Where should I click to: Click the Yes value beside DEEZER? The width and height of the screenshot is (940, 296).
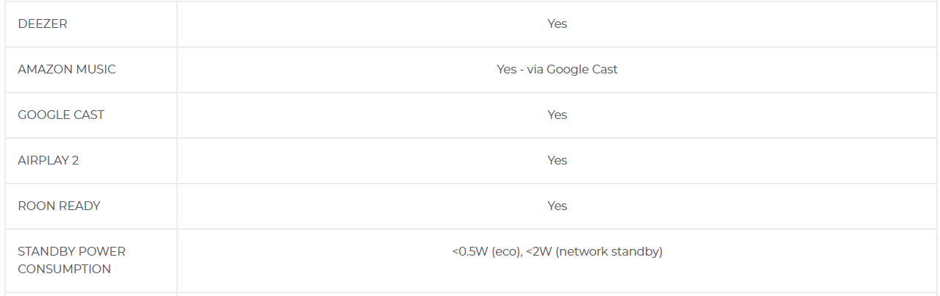coord(557,24)
